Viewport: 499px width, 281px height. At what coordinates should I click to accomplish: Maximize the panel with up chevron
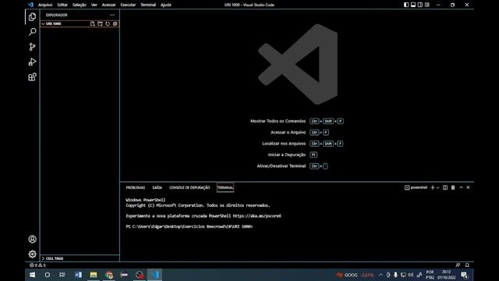pyautogui.click(x=461, y=187)
